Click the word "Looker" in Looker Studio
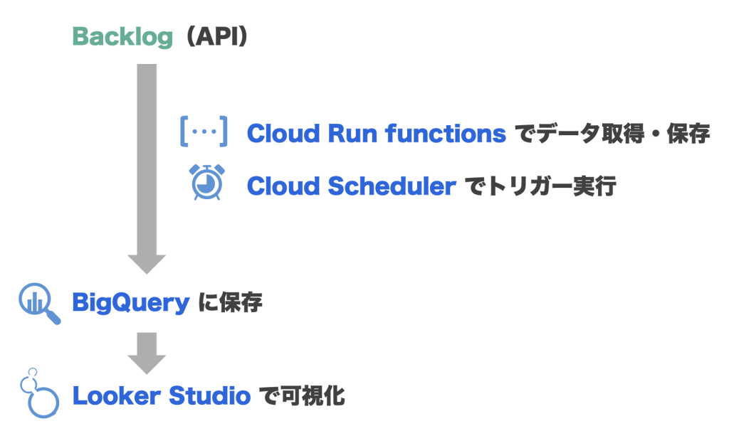The image size is (729, 431). pyautogui.click(x=115, y=395)
